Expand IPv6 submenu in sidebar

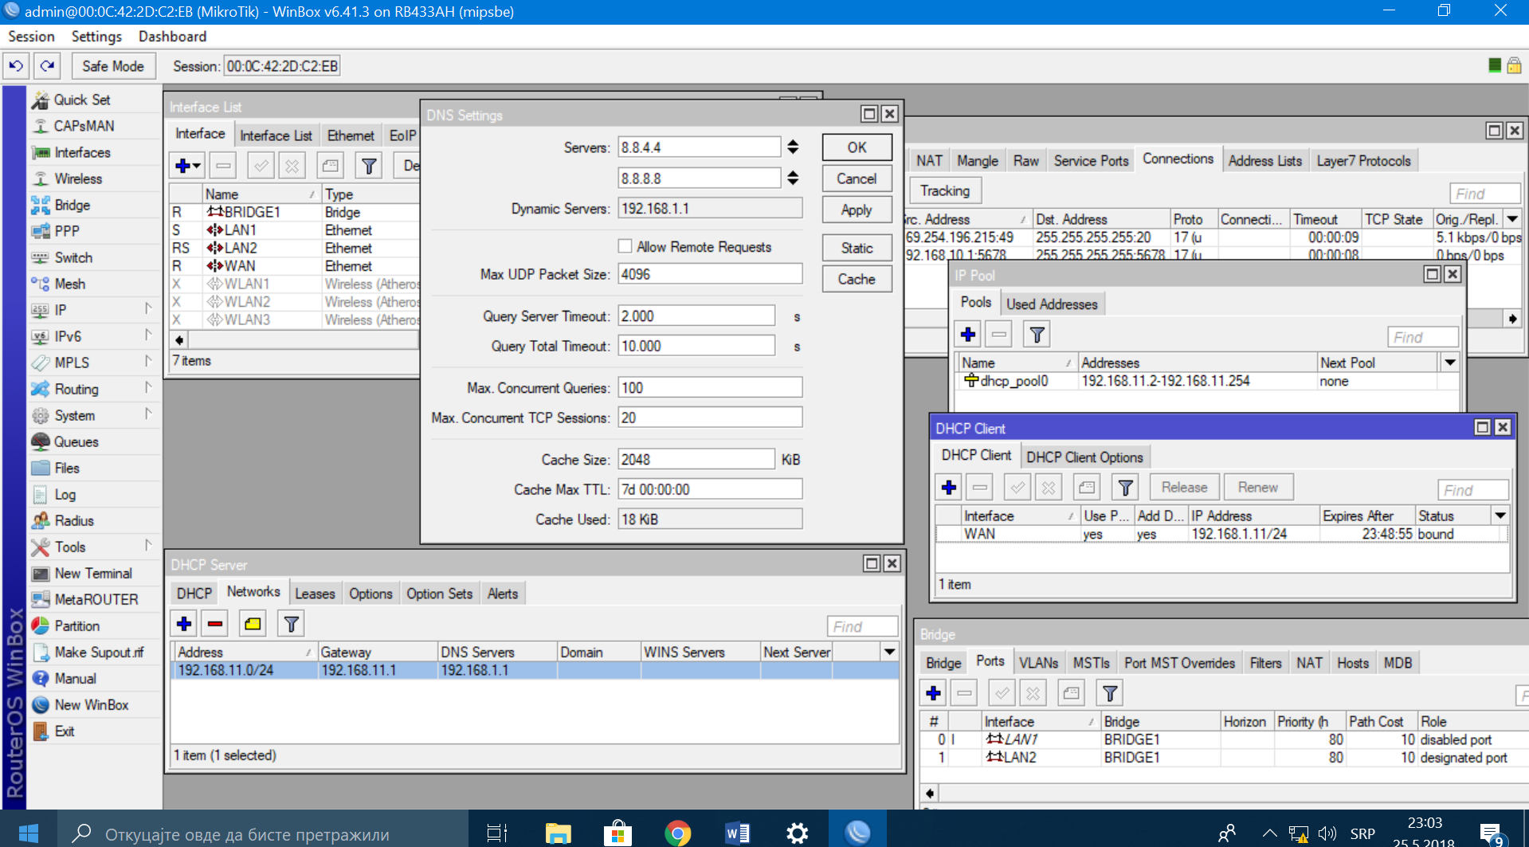click(x=148, y=335)
